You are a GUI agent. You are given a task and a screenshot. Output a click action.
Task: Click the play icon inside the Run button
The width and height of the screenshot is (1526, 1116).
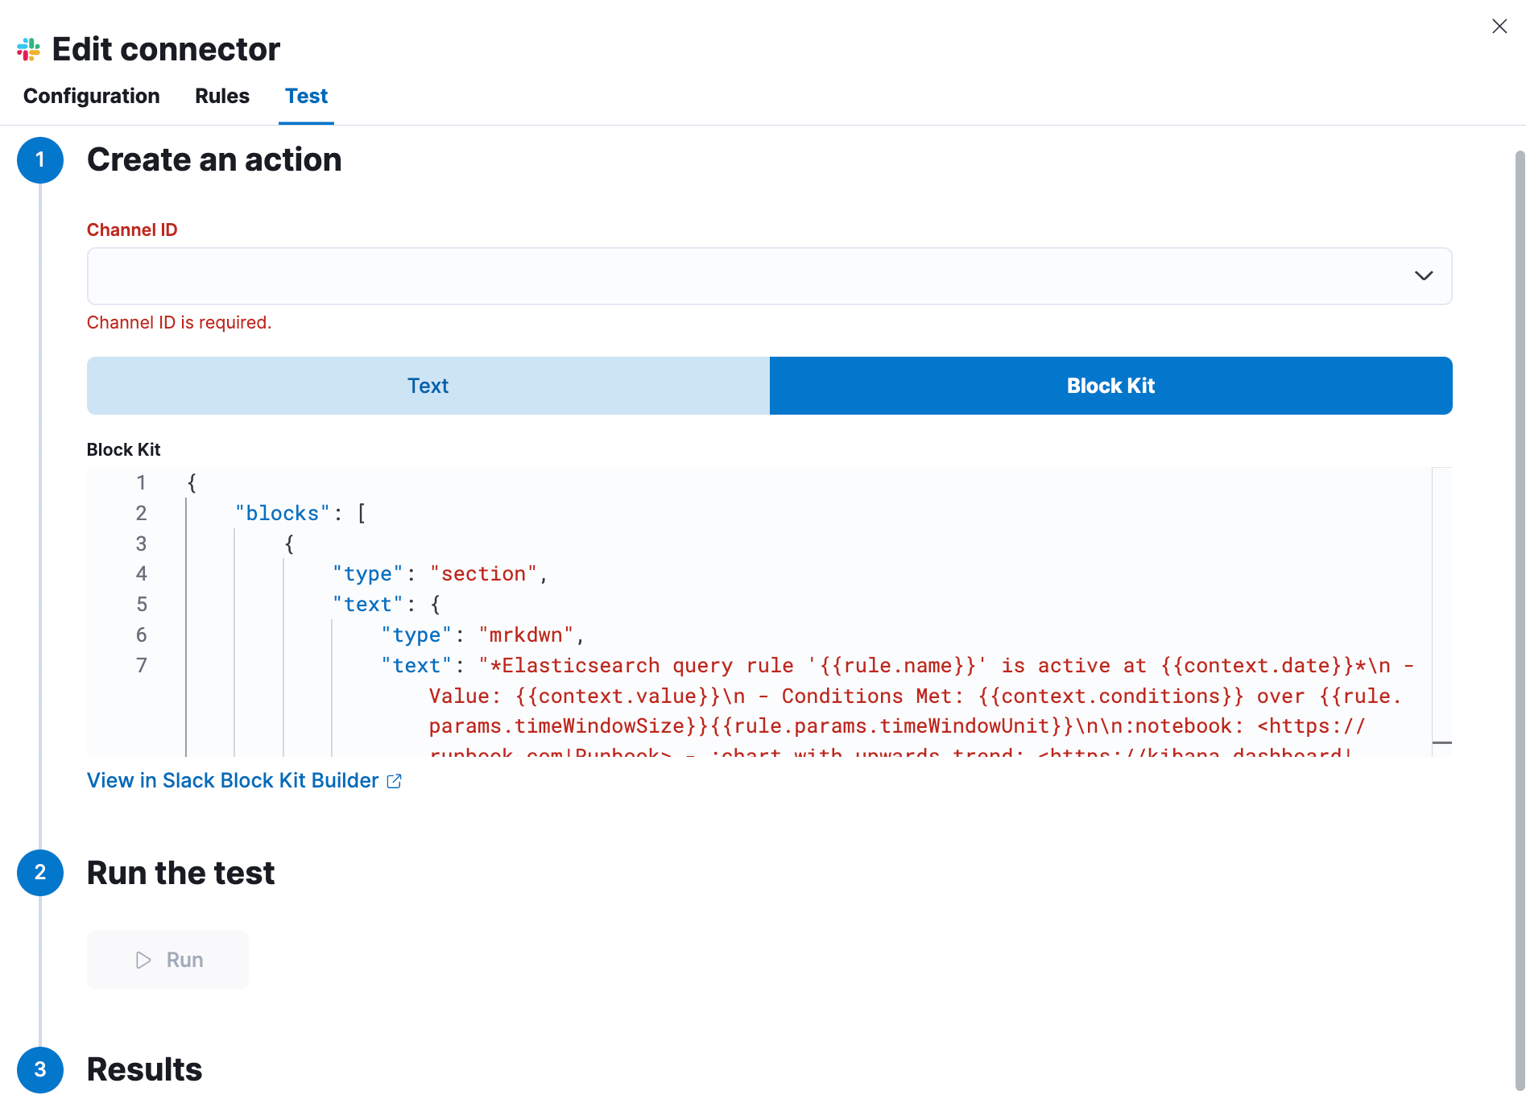(x=143, y=960)
